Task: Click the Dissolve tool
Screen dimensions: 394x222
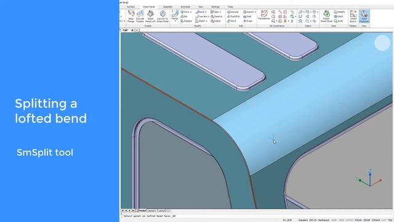Action: point(217,17)
